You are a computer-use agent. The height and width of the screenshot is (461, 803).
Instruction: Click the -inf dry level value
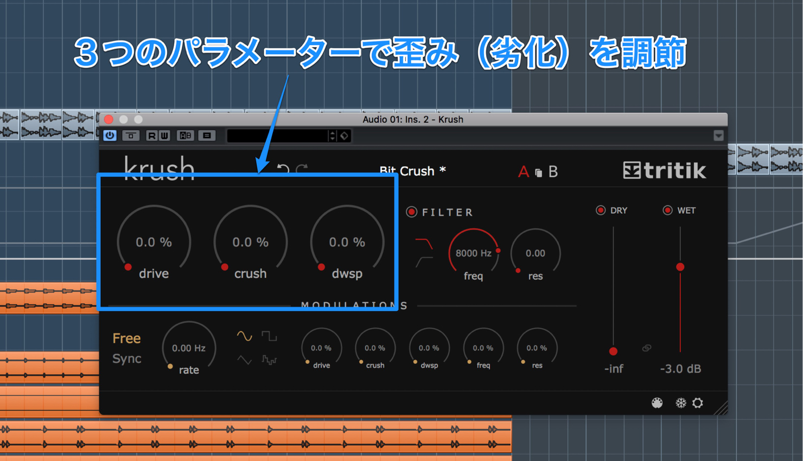(614, 369)
